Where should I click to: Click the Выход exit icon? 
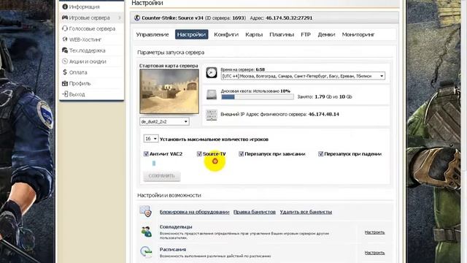(x=65, y=94)
